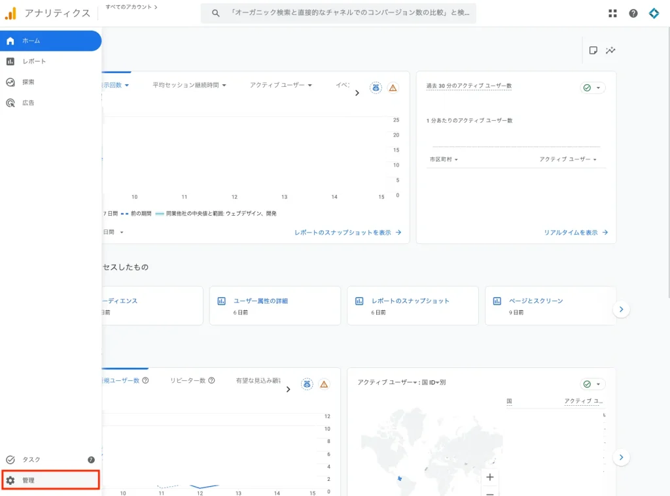The image size is (670, 496).
Task: Click the タスク help badge icon
Action: click(x=91, y=459)
